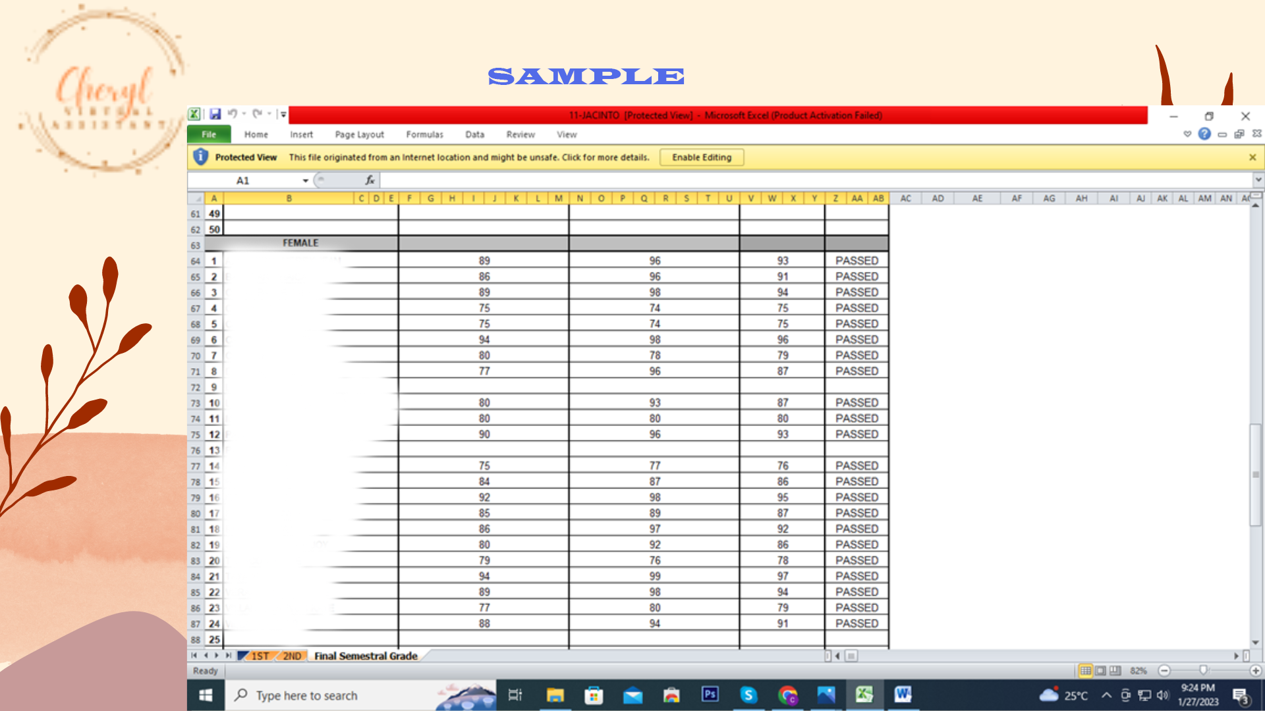
Task: Switch to Normal view layout
Action: (1085, 670)
